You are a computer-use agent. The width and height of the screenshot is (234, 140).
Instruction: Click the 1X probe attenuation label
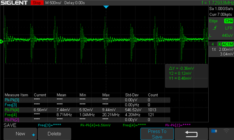click(x=214, y=49)
